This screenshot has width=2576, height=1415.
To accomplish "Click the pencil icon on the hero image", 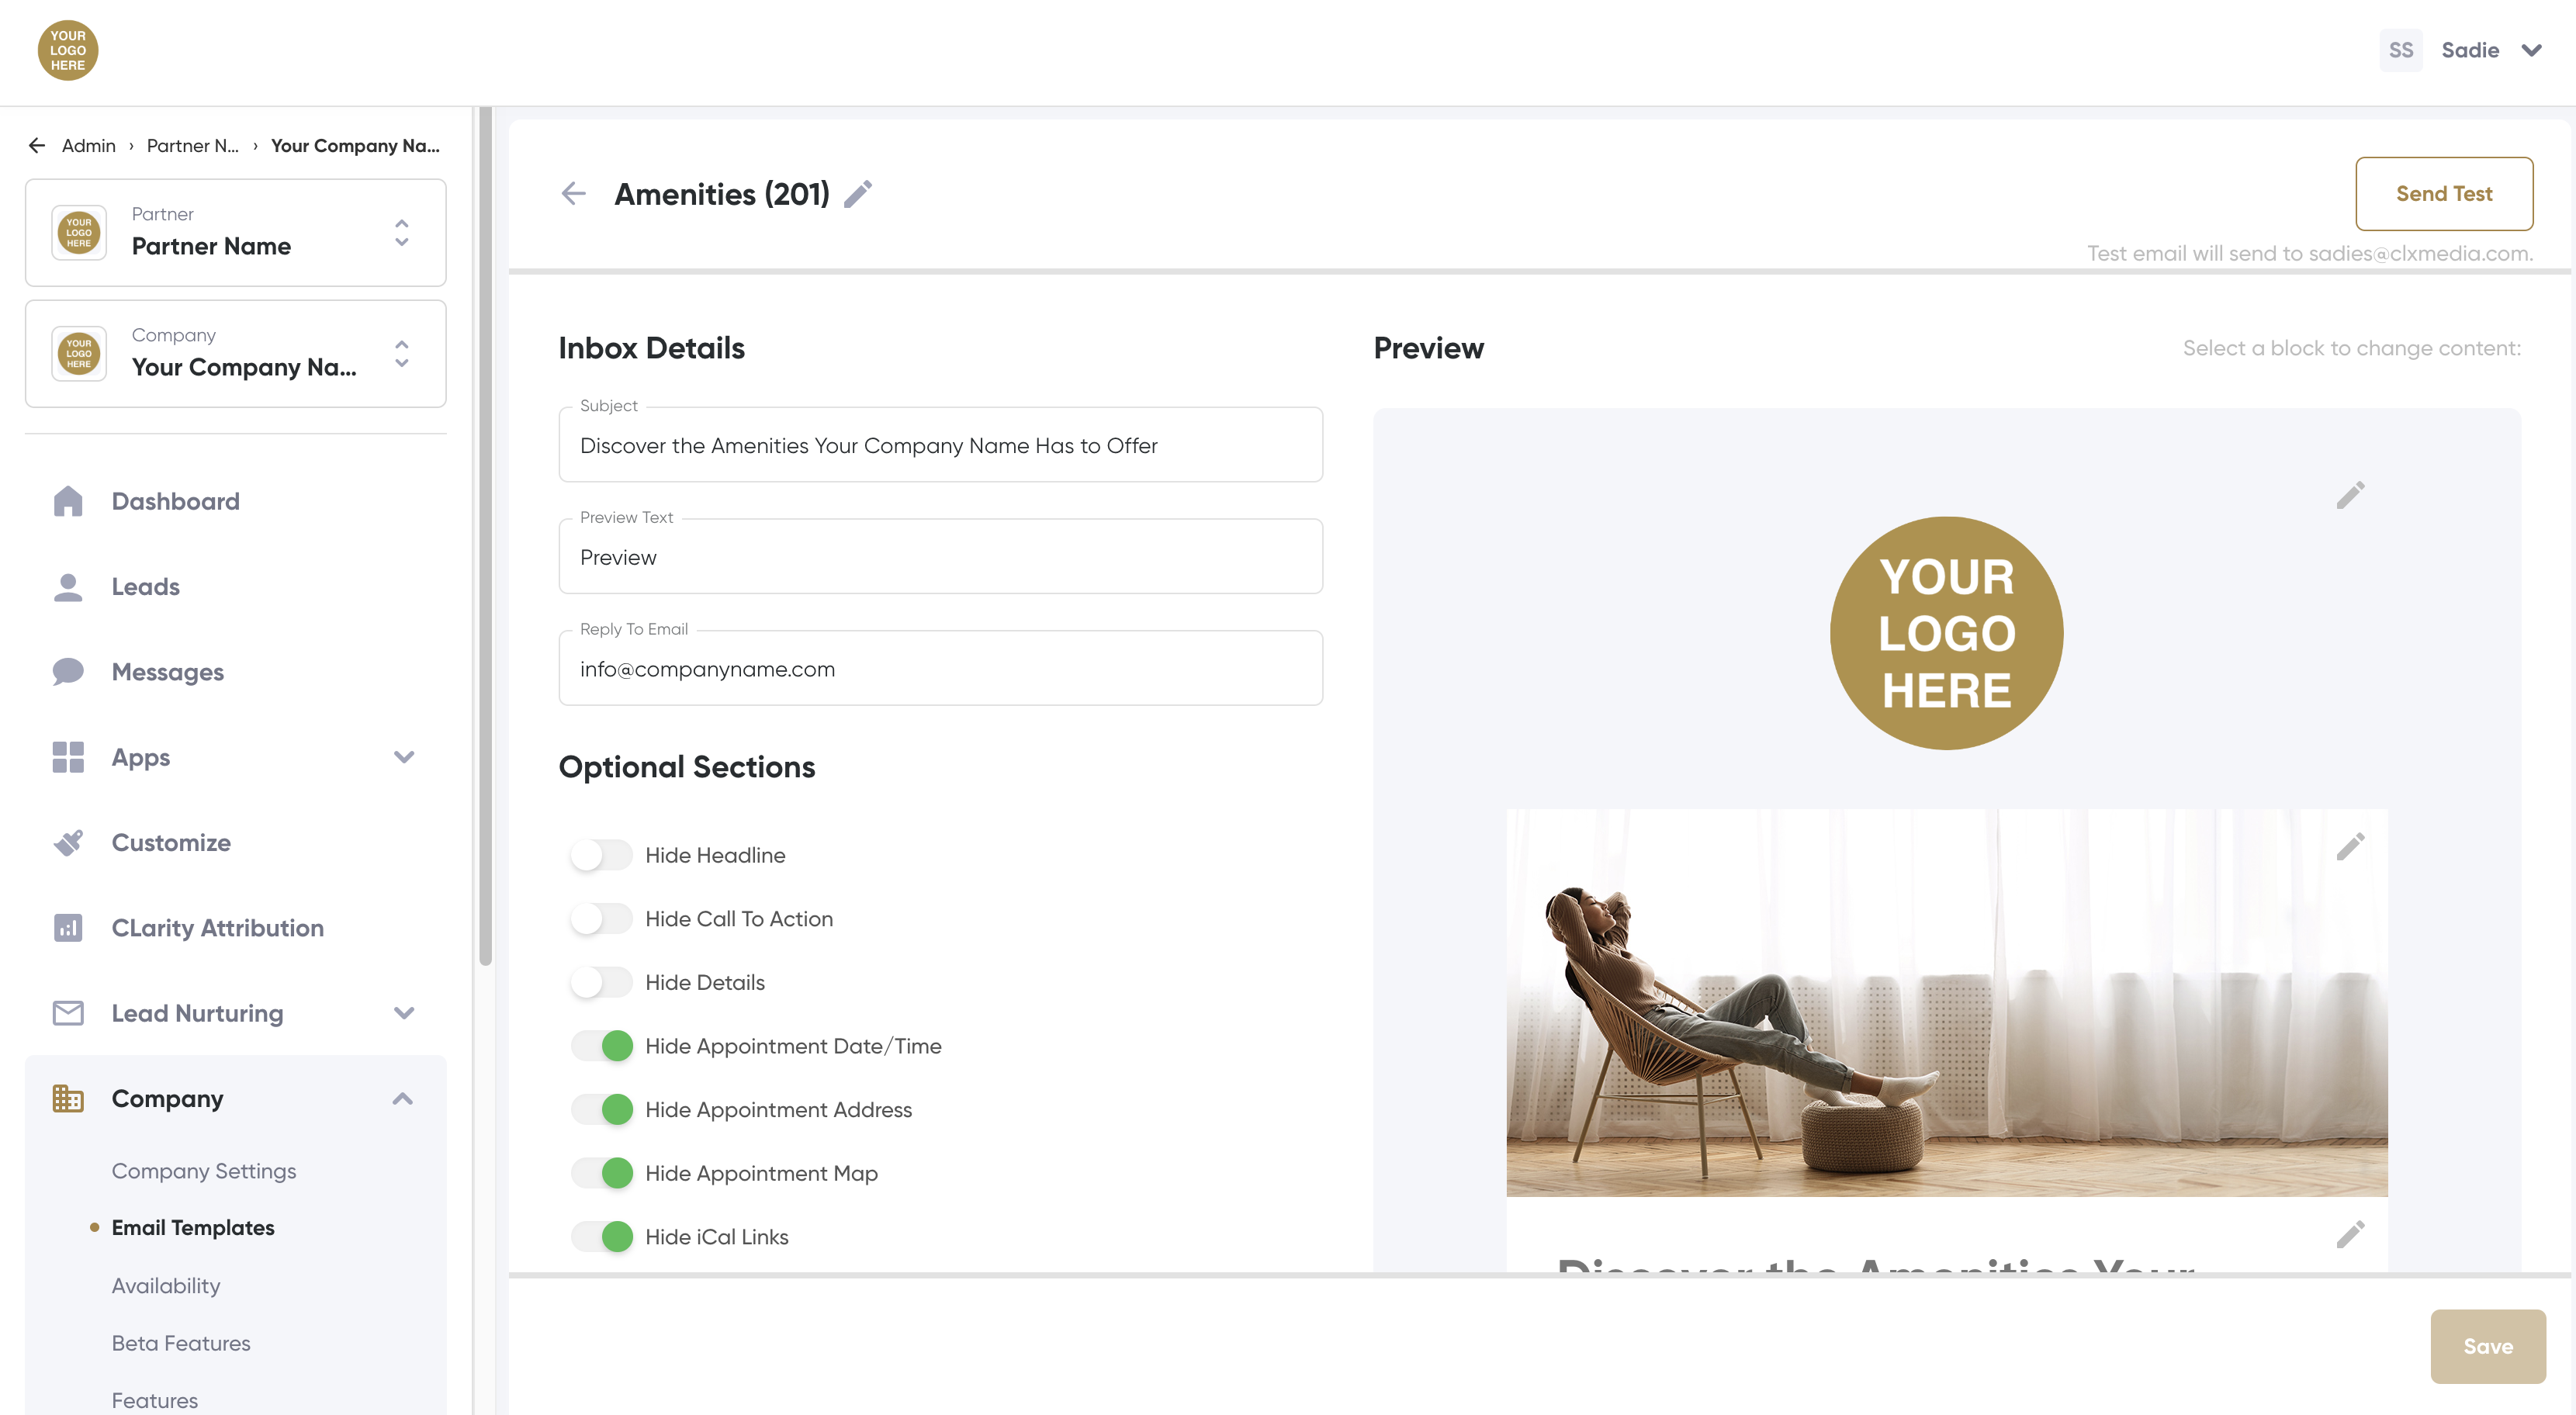I will tap(2350, 847).
